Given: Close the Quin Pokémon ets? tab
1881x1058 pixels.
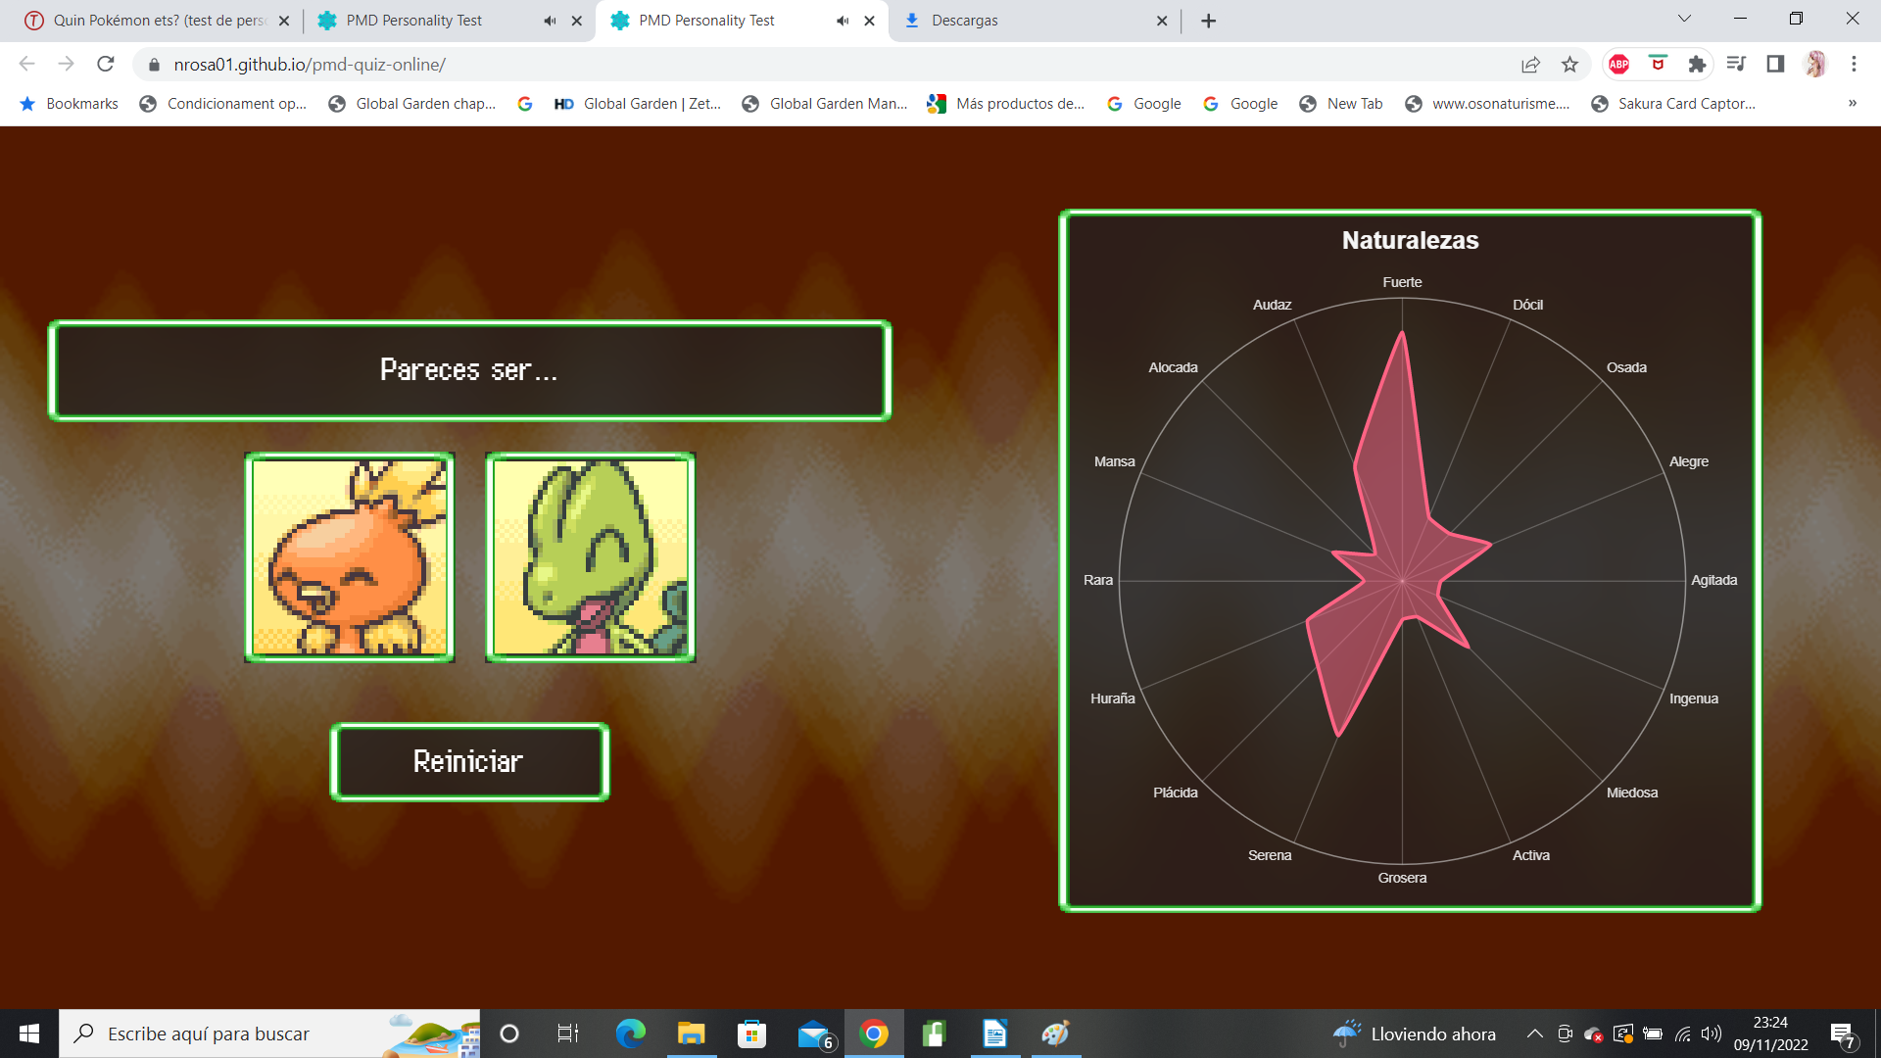Looking at the screenshot, I should click(x=284, y=21).
